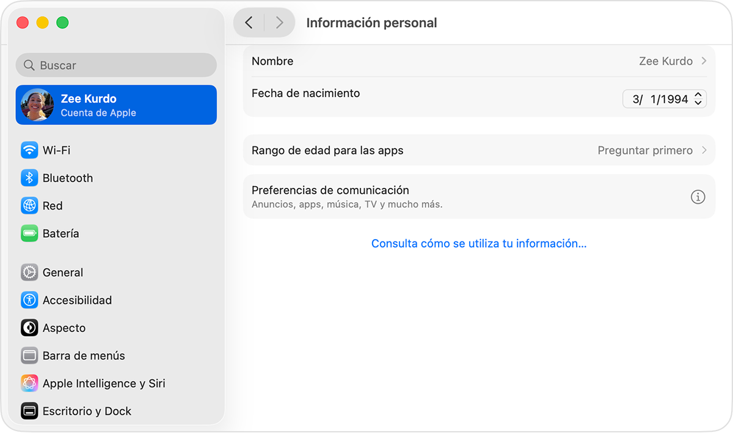
Task: Open the General settings section
Action: click(x=62, y=273)
